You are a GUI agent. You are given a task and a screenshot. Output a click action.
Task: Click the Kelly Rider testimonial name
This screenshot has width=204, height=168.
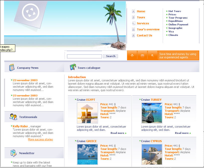pos(20,126)
